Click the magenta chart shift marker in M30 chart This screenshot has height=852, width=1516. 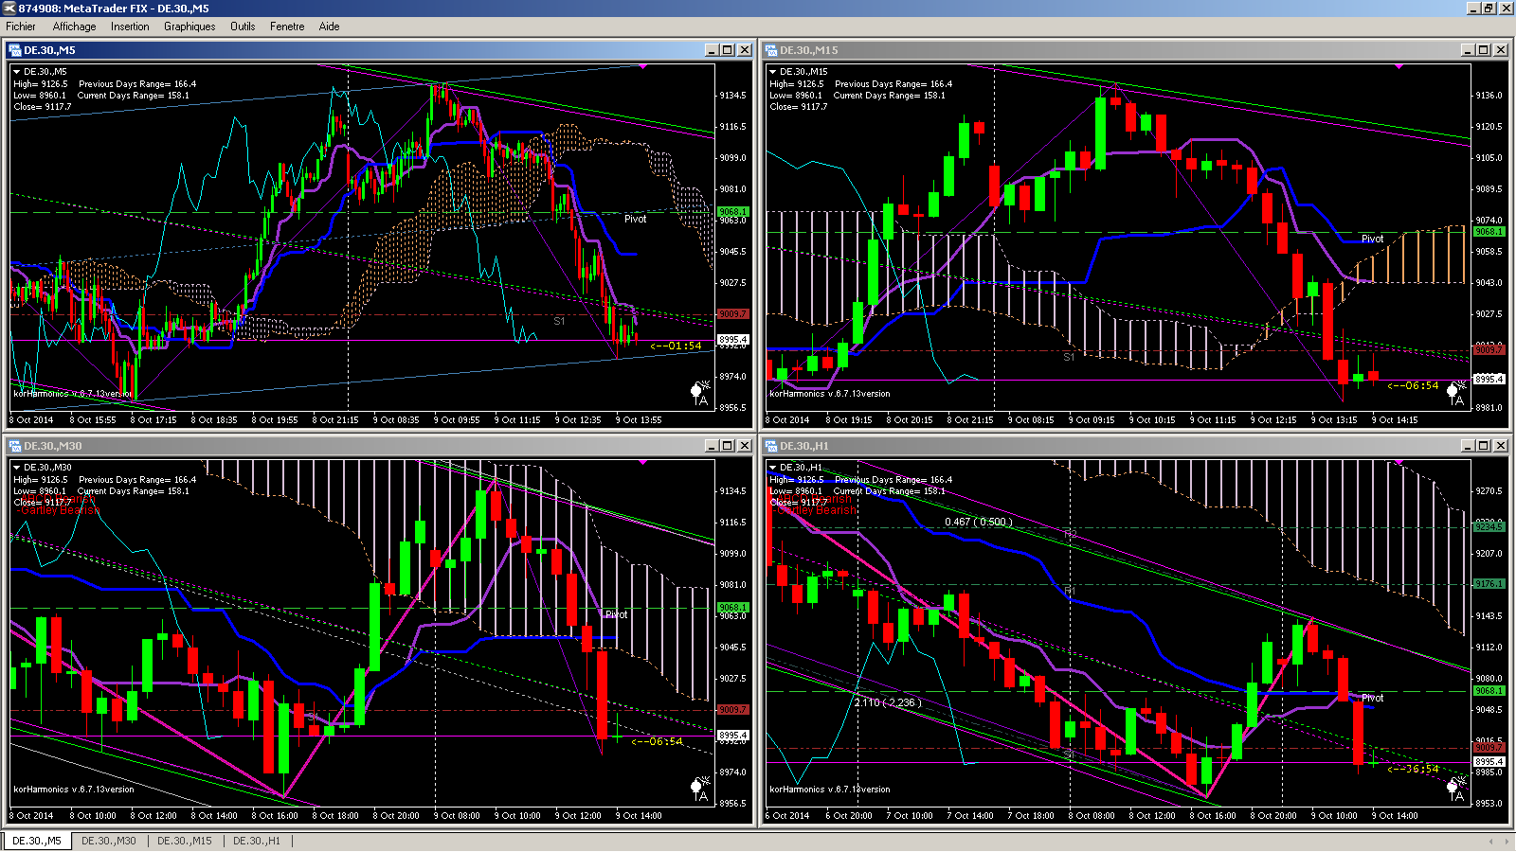643,462
